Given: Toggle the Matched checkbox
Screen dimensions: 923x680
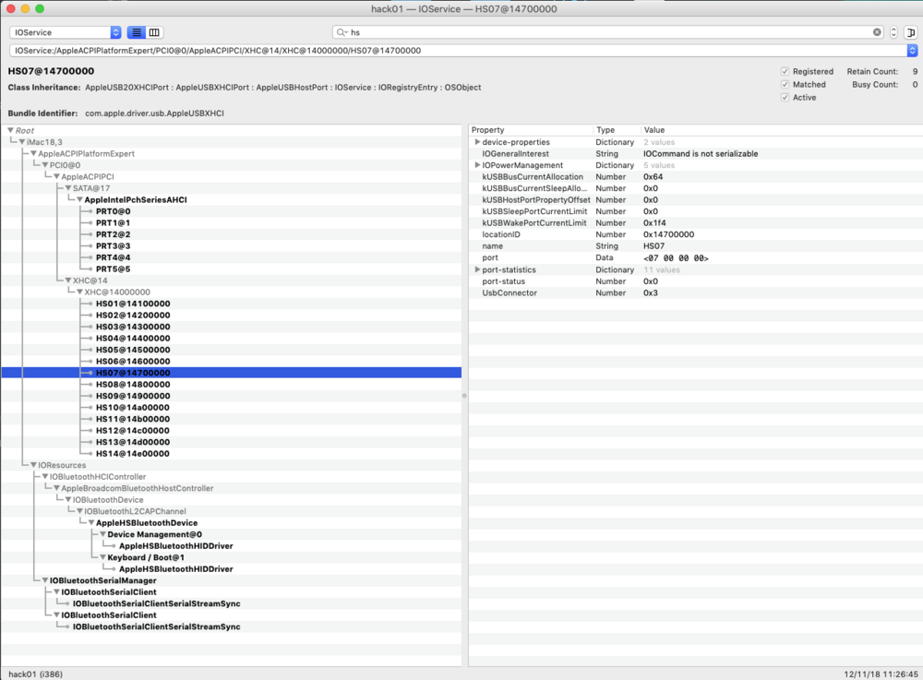Looking at the screenshot, I should click(x=785, y=84).
